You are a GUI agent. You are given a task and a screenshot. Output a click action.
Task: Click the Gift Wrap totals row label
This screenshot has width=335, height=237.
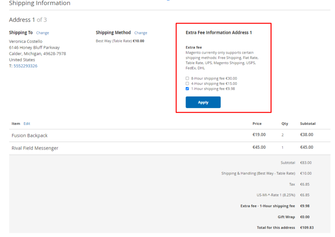pyautogui.click(x=286, y=217)
